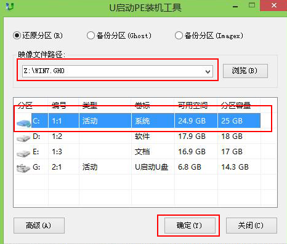Click 活动 type in G: row
This screenshot has height=244, width=287.
click(90, 167)
